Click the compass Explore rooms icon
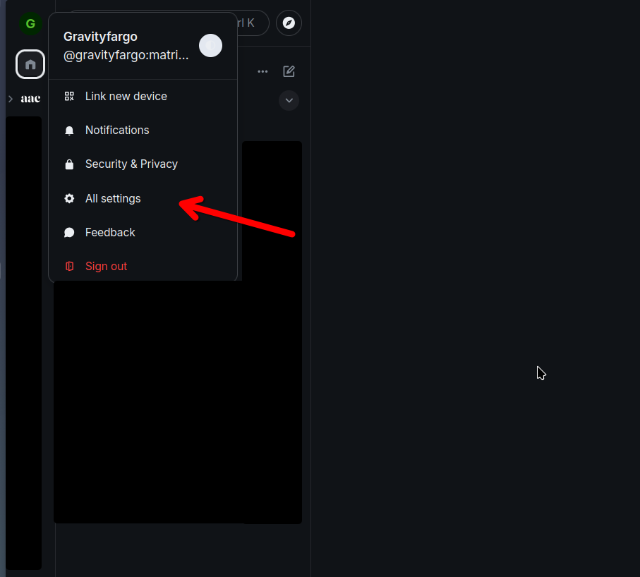 [289, 23]
